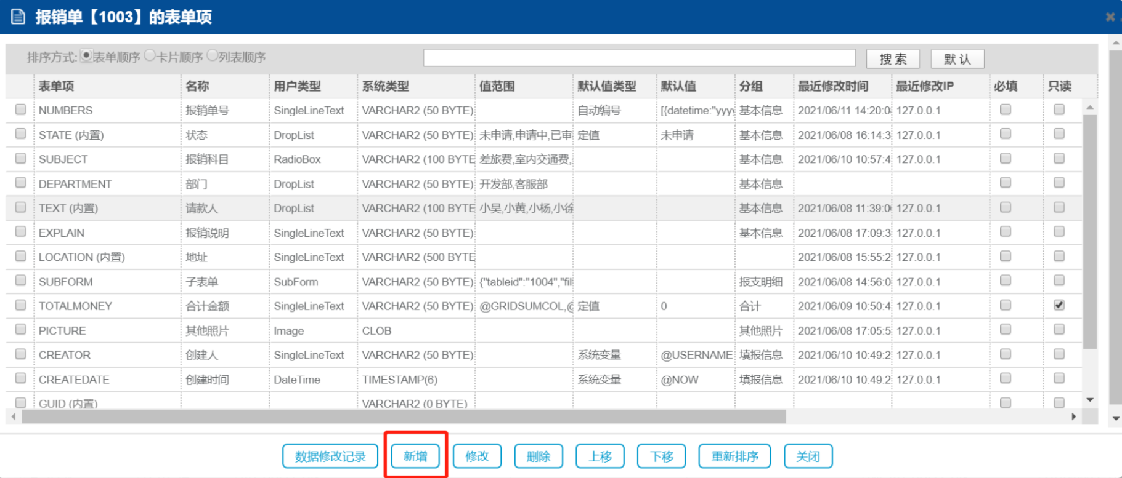Click the 重新排序 button
The height and width of the screenshot is (478, 1122).
click(x=734, y=456)
